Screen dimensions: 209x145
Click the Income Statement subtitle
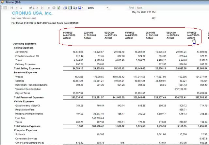(24, 18)
